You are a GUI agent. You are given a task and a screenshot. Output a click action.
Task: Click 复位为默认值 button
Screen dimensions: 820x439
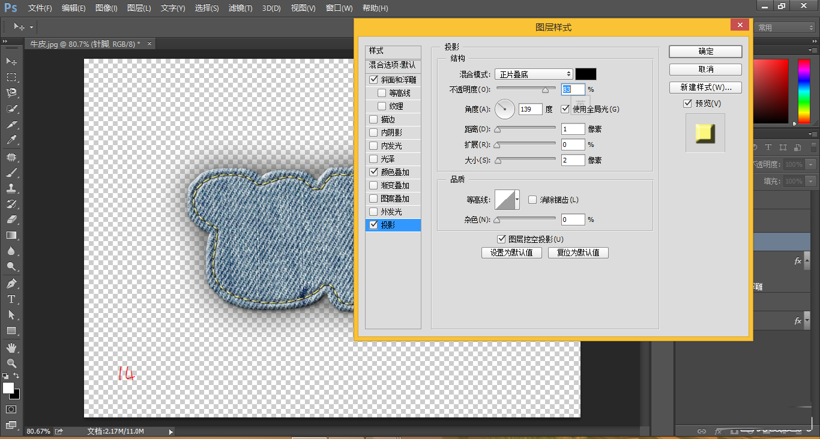(x=578, y=252)
